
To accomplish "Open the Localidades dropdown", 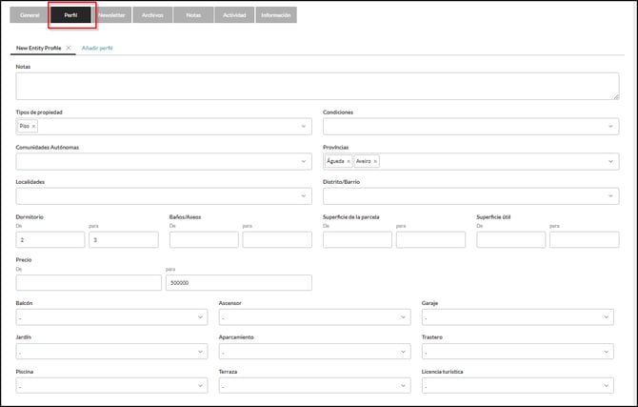I will coord(304,196).
